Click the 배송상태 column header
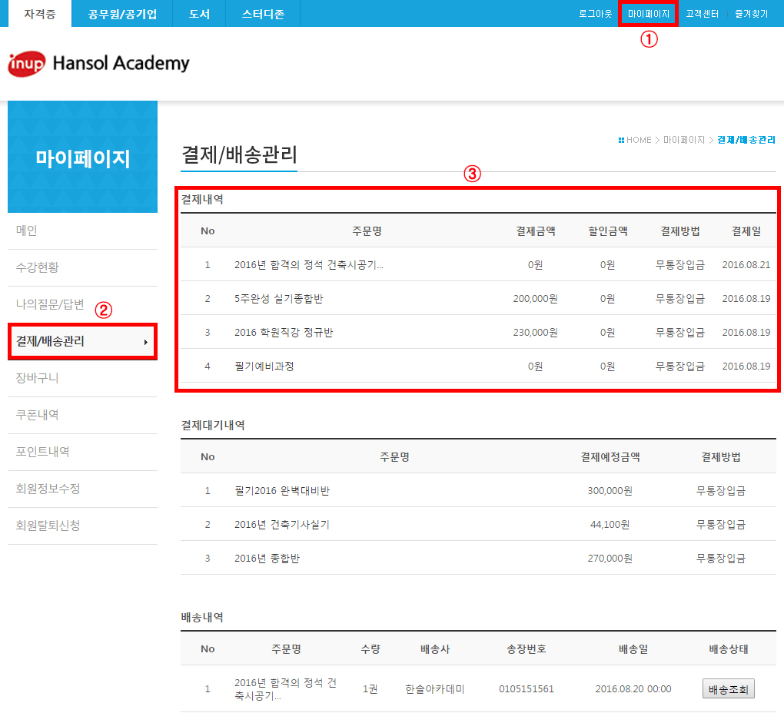The image size is (784, 723). pos(728,649)
